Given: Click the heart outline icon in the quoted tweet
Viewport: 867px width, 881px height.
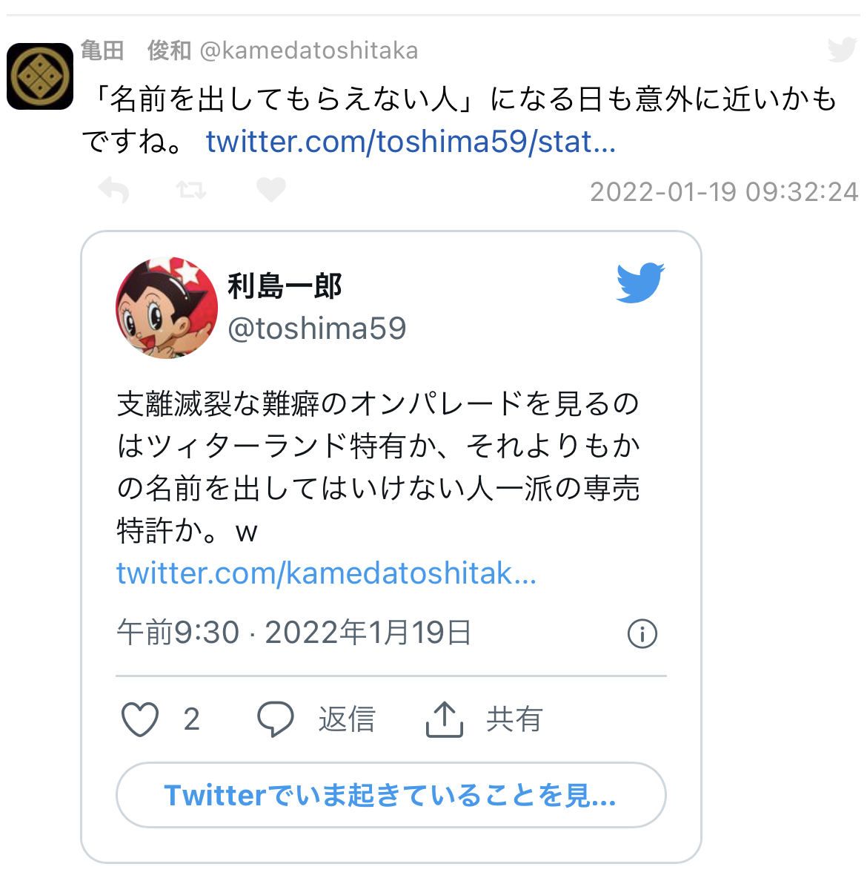Looking at the screenshot, I should pyautogui.click(x=140, y=719).
